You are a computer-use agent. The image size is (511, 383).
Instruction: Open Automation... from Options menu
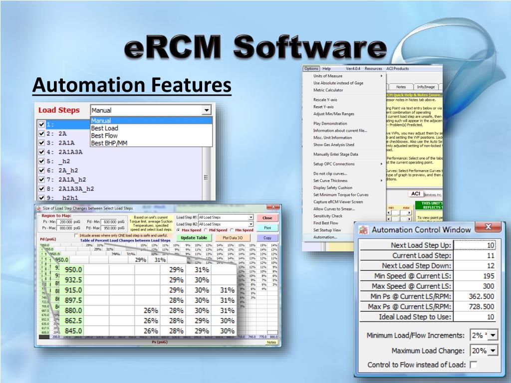tap(344, 237)
